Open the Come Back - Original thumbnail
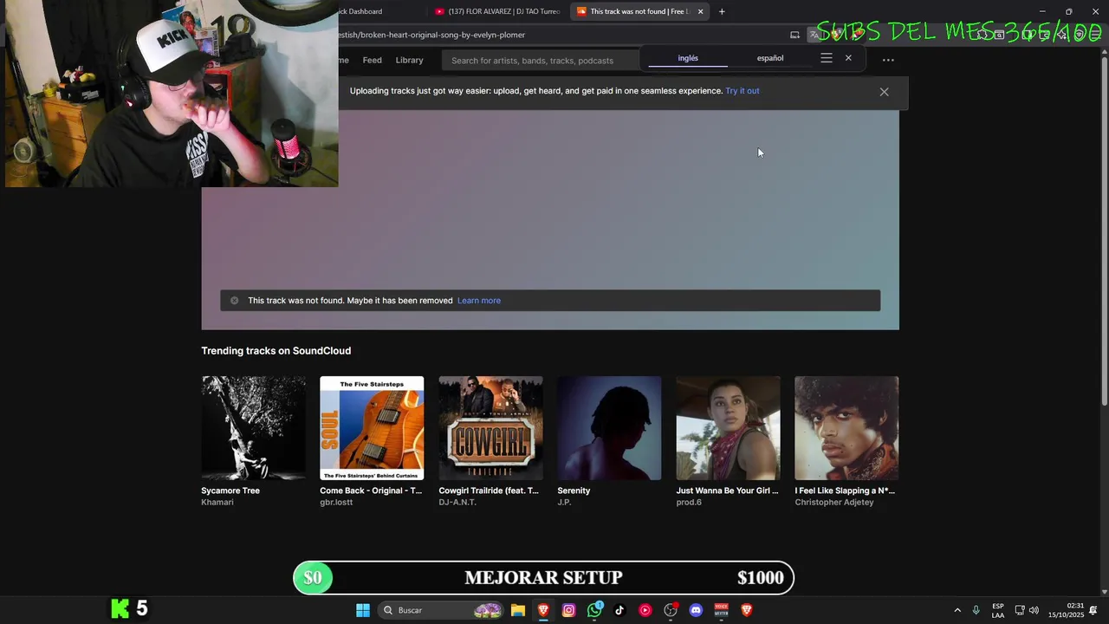The image size is (1109, 624). tap(372, 428)
